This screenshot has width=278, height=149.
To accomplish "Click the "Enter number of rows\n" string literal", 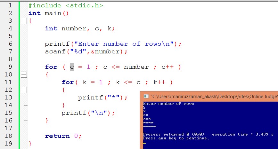I will (x=124, y=44).
